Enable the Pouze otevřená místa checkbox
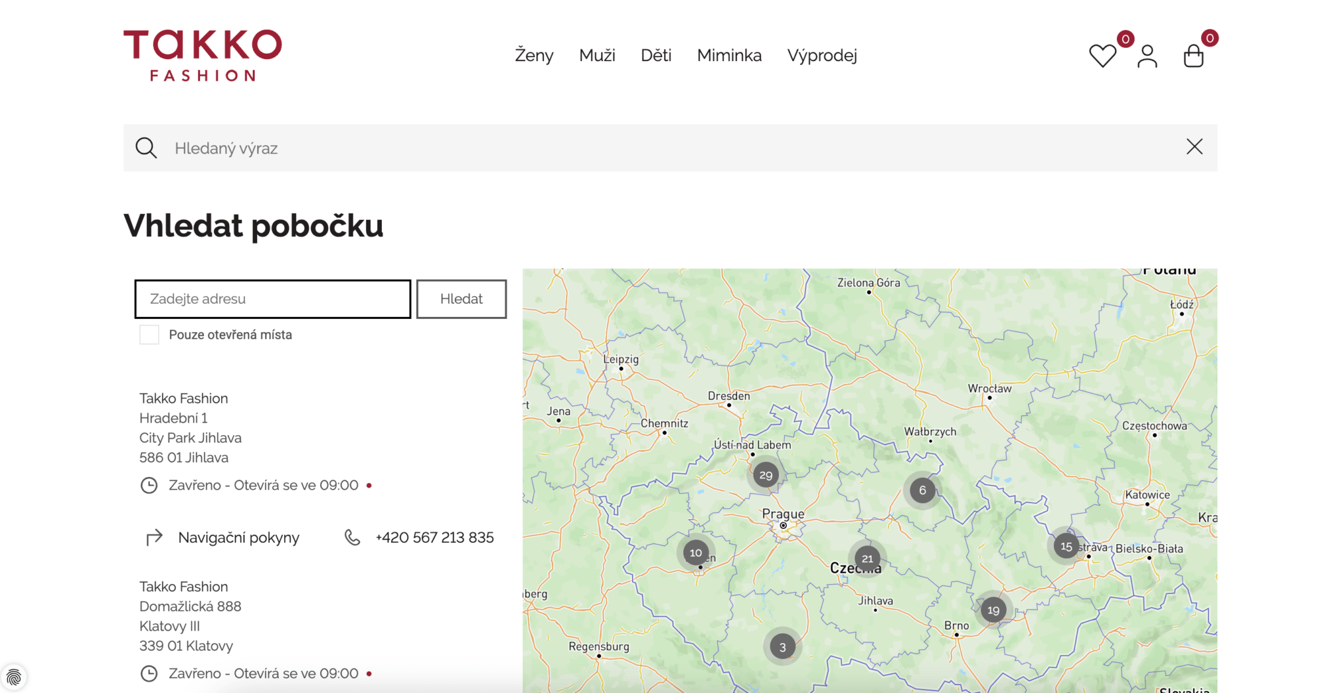This screenshot has width=1344, height=693. 149,335
